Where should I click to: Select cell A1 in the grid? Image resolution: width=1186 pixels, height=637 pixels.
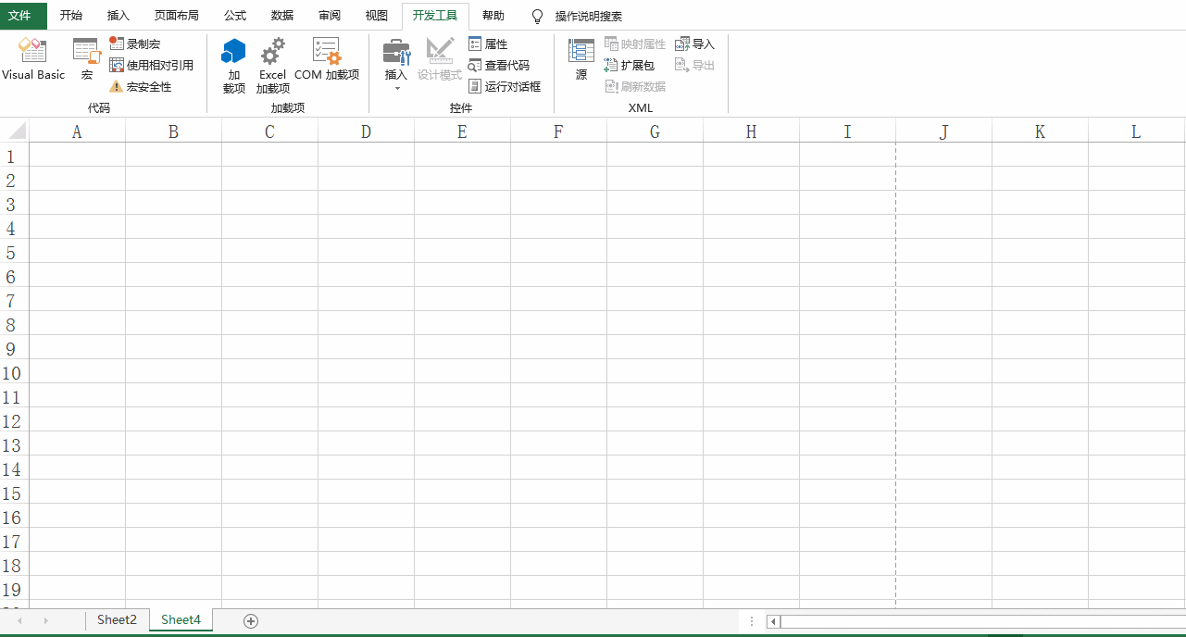76,155
